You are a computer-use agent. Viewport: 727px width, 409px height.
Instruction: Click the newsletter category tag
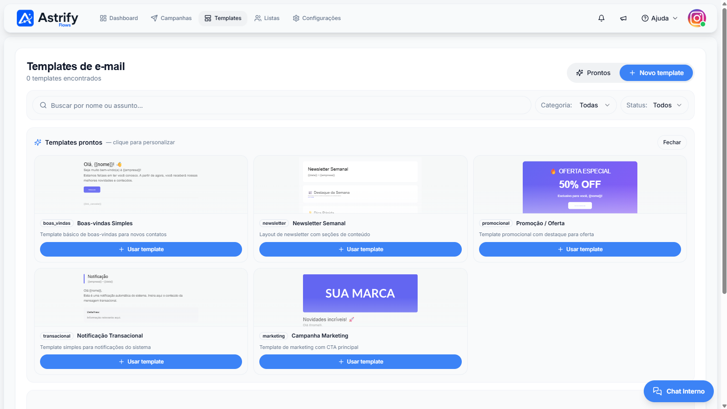point(274,223)
